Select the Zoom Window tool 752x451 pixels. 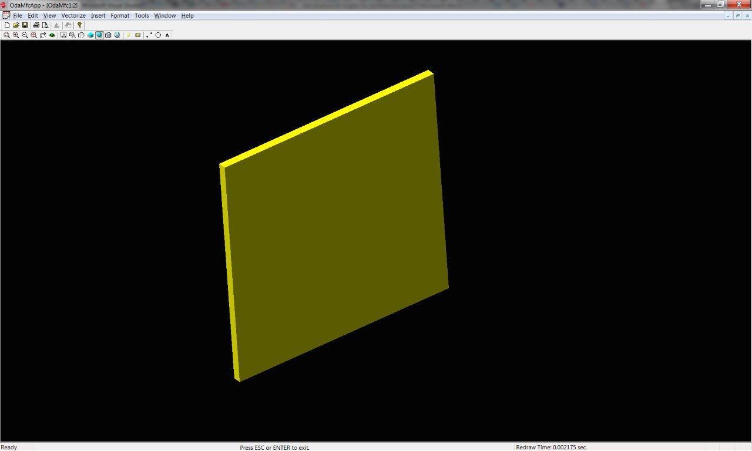6,35
